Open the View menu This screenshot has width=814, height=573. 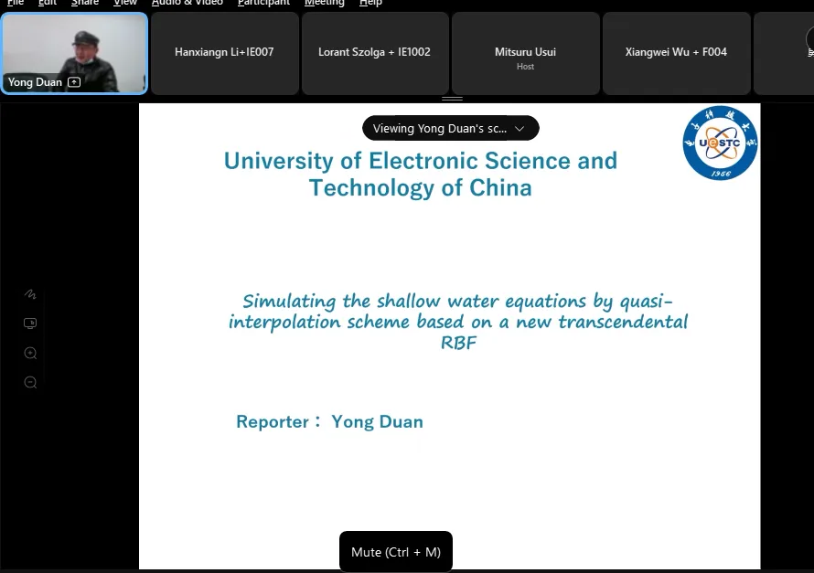tap(125, 3)
